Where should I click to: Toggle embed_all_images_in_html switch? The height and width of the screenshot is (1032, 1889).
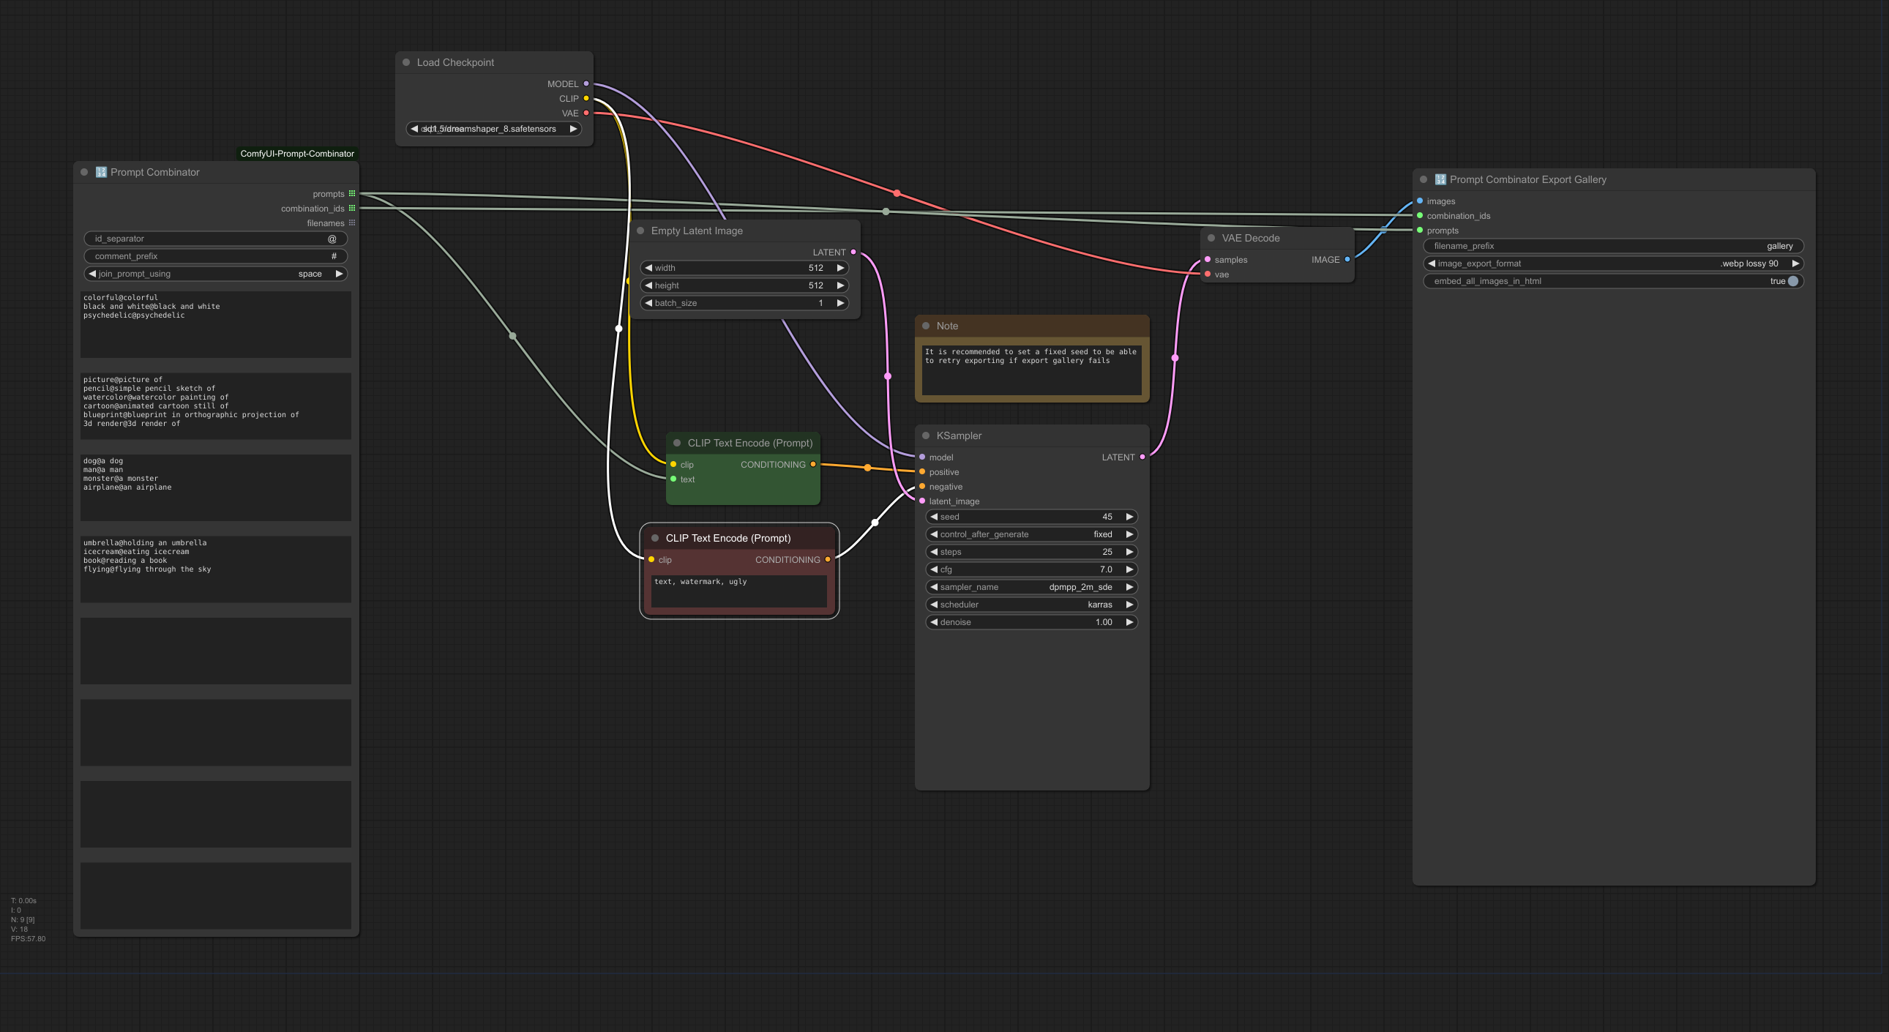pyautogui.click(x=1792, y=281)
